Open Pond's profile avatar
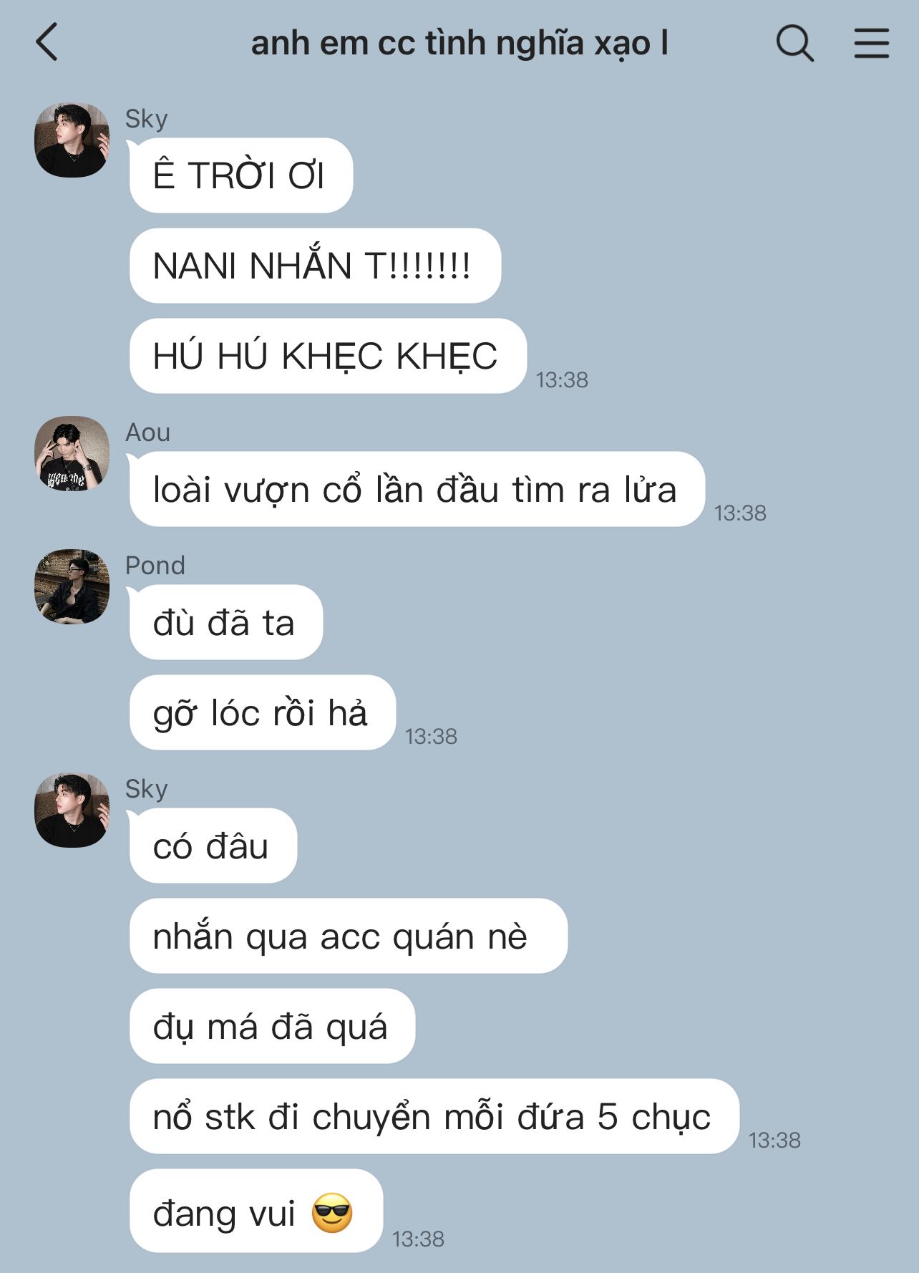919x1273 pixels. [72, 586]
